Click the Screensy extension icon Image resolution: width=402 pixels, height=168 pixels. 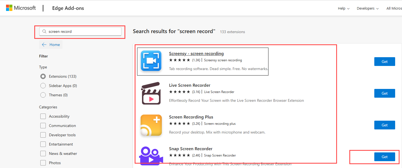point(151,61)
